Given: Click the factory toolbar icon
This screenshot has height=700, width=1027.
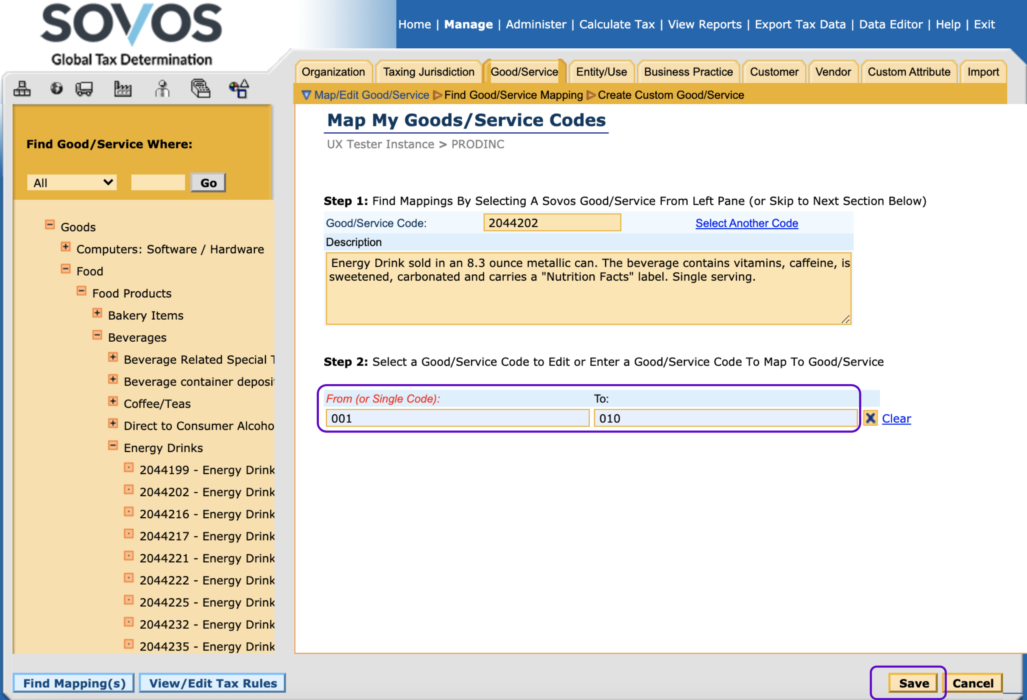Looking at the screenshot, I should click(x=123, y=89).
